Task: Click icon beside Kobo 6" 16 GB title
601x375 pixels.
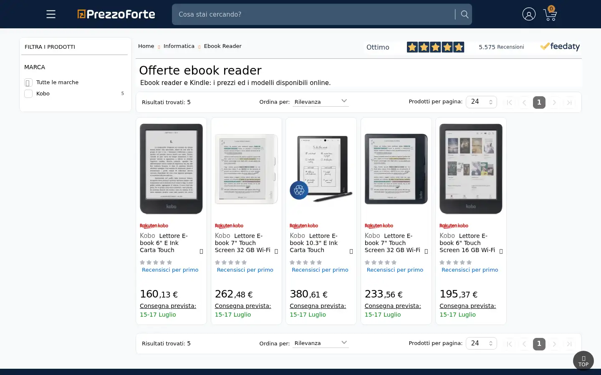Action: pyautogui.click(x=501, y=251)
